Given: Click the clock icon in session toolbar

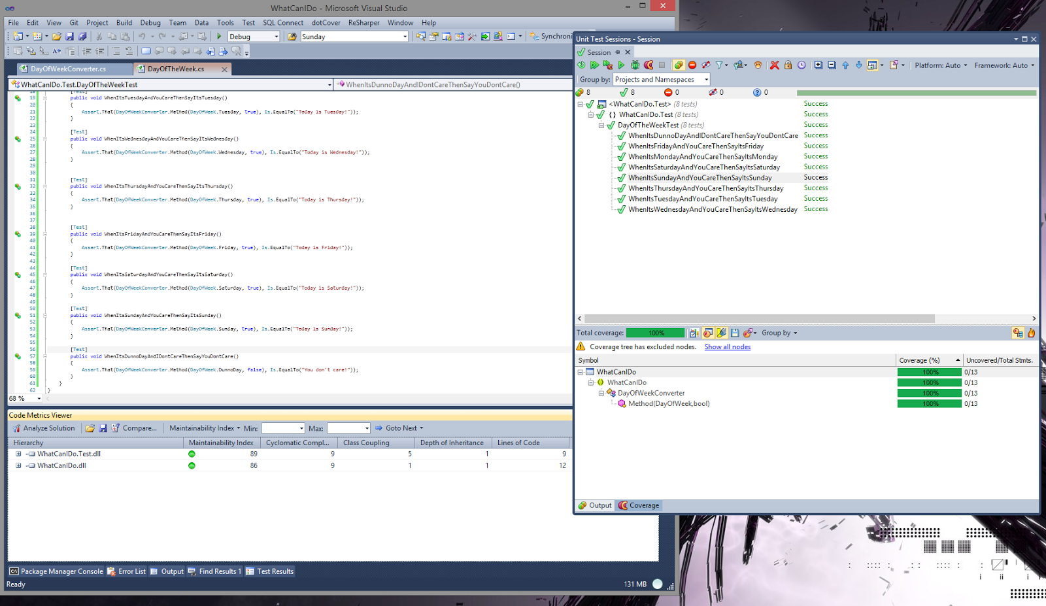Looking at the screenshot, I should point(801,65).
